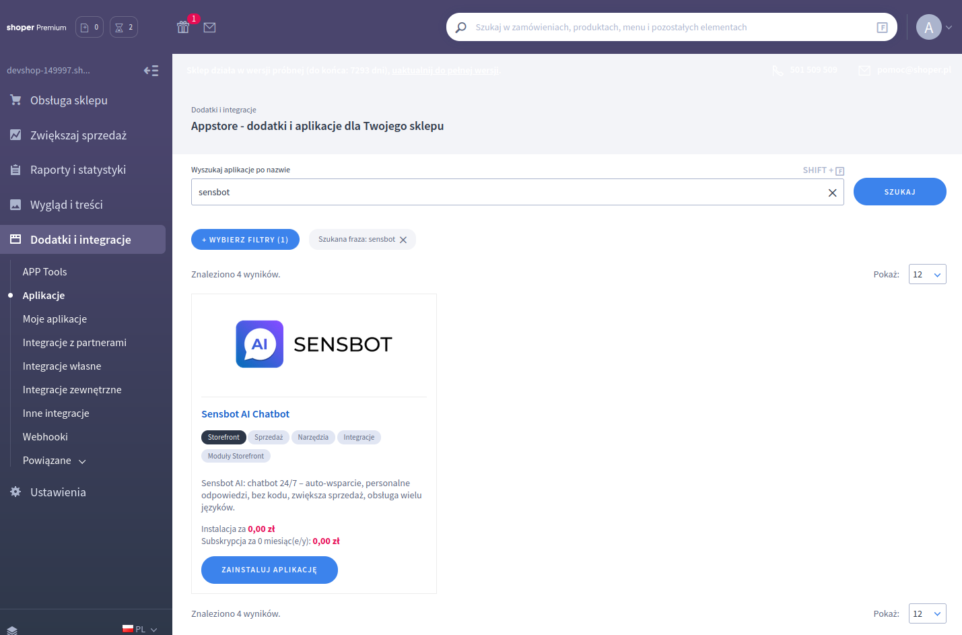Click the 501 509 509 phone number
The width and height of the screenshot is (962, 635).
coord(814,70)
